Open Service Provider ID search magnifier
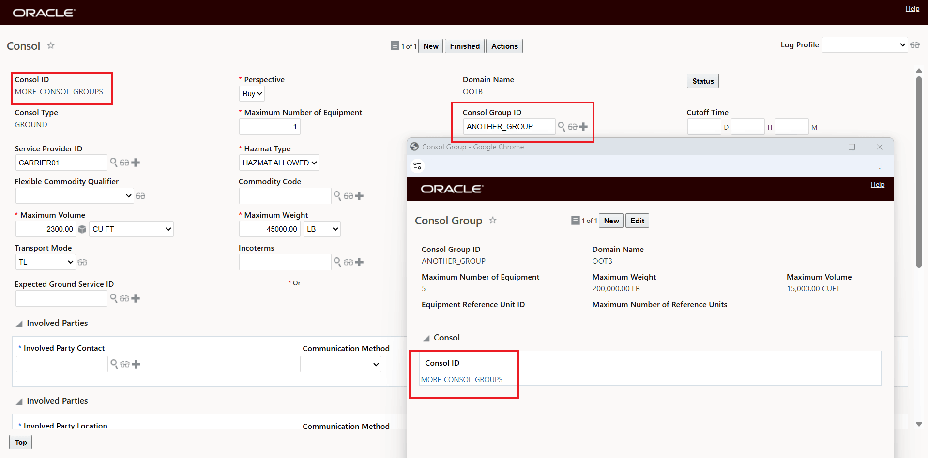 (114, 163)
